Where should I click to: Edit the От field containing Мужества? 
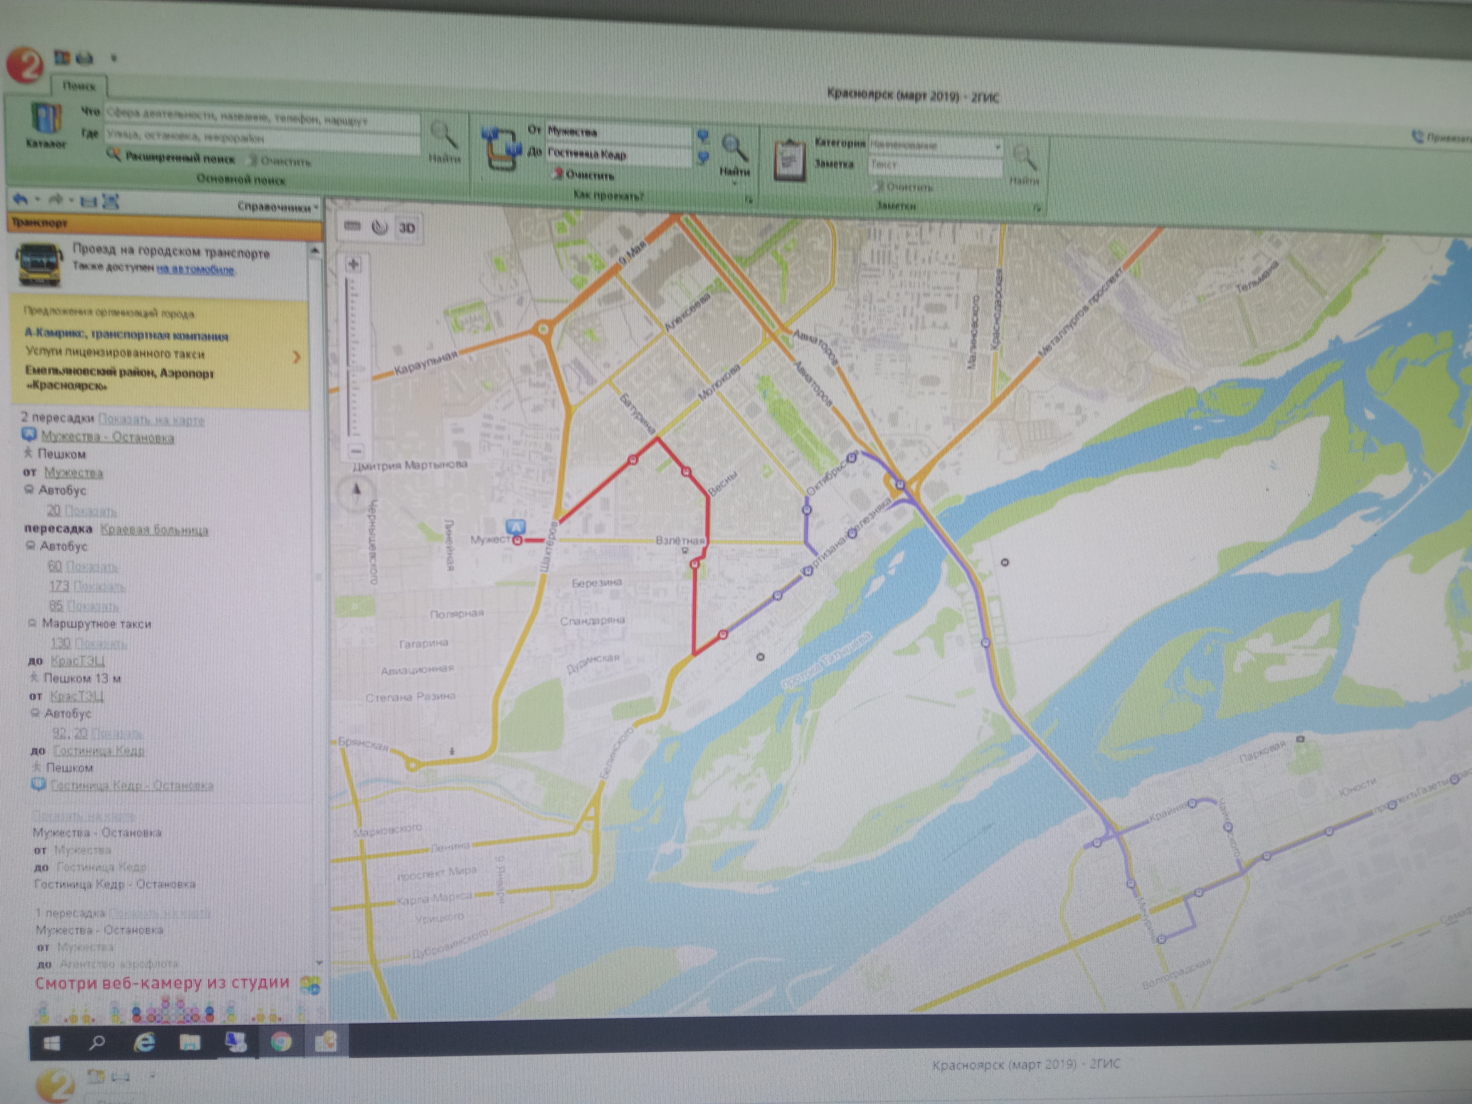click(x=618, y=132)
